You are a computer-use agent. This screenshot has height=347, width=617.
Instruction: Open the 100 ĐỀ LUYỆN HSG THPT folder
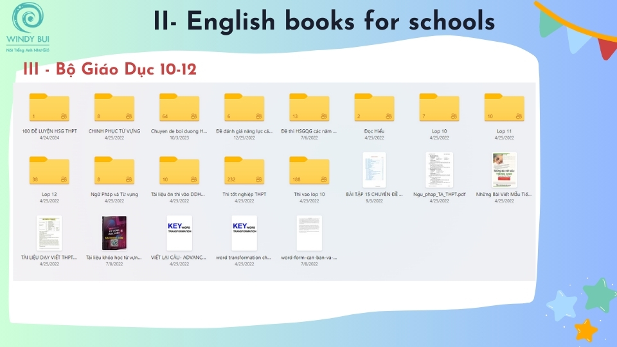(x=49, y=108)
